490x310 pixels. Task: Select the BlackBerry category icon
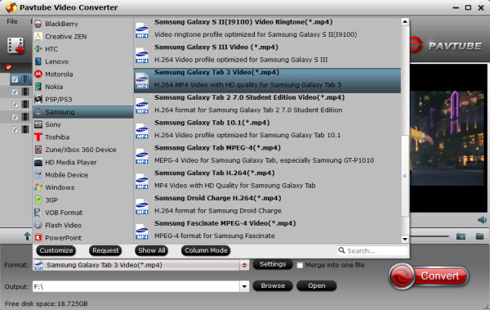pyautogui.click(x=38, y=24)
